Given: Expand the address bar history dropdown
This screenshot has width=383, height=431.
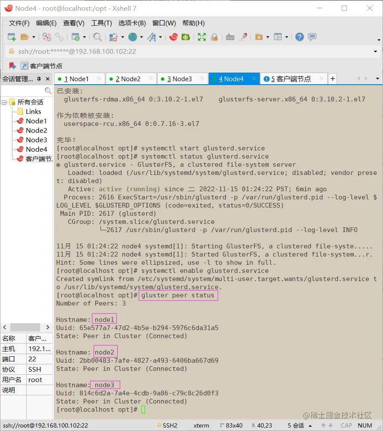Looking at the screenshot, I should [x=375, y=52].
